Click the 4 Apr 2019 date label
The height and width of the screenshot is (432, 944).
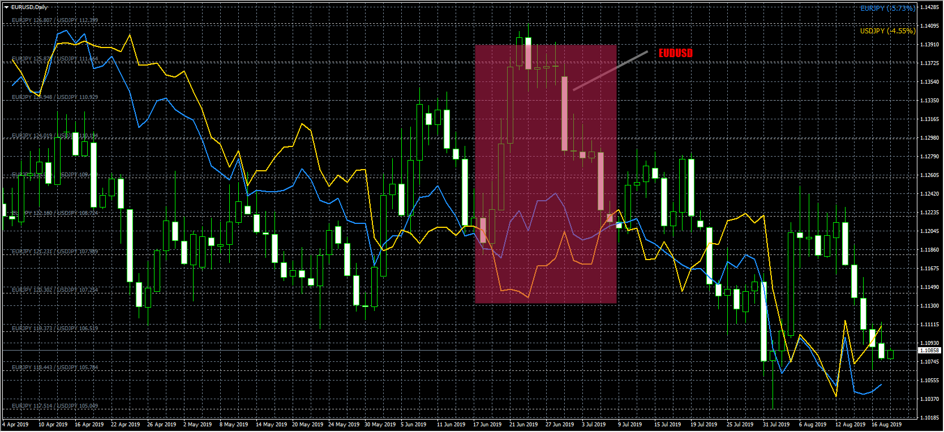16,424
